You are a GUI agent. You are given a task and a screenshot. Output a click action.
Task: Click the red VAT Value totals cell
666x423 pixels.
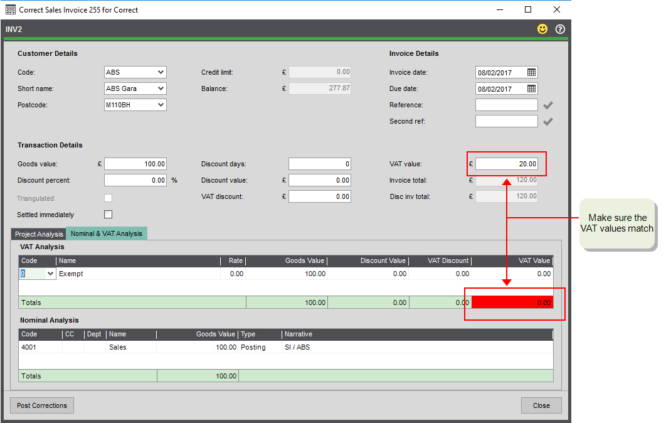point(512,303)
